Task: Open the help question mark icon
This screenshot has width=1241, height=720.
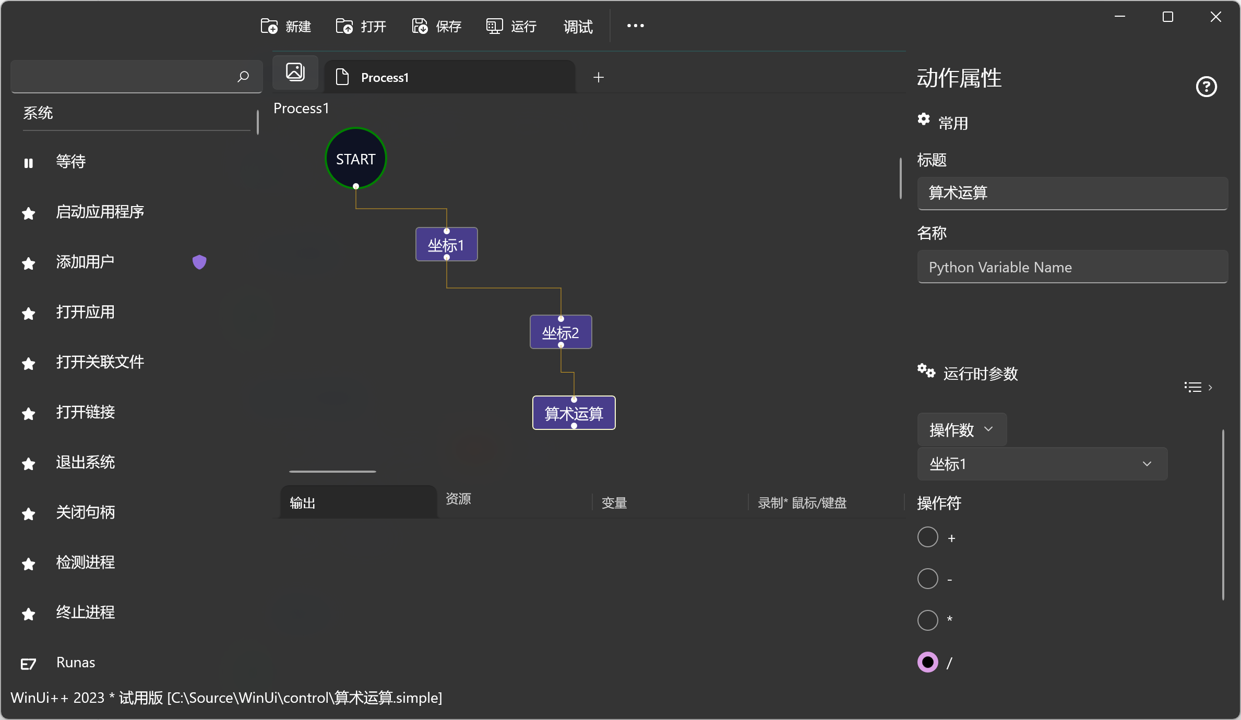Action: [1206, 87]
